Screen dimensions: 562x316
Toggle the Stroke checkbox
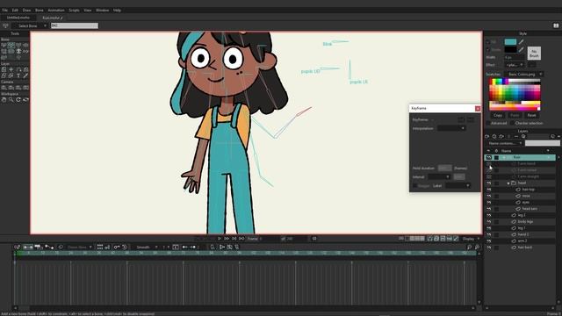point(487,49)
